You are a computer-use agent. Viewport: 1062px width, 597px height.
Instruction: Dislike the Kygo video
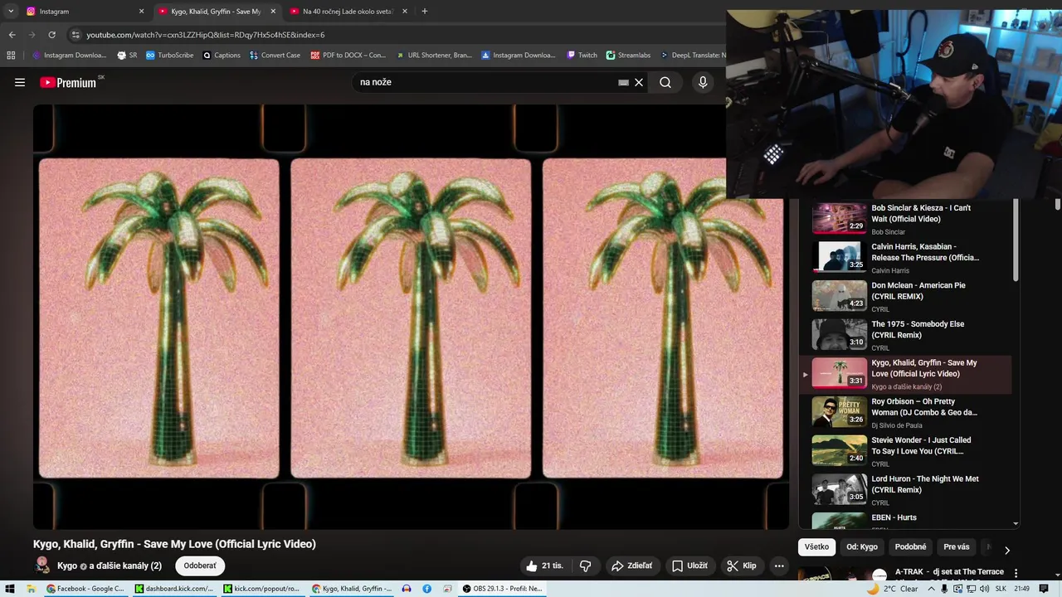tap(586, 565)
